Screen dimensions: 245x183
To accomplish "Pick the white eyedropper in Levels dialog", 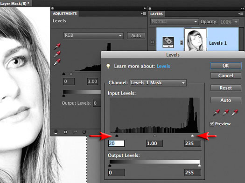I will click(235, 112).
